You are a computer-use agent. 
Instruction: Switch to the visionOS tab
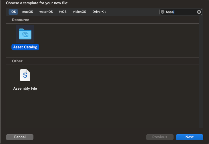pyautogui.click(x=79, y=12)
